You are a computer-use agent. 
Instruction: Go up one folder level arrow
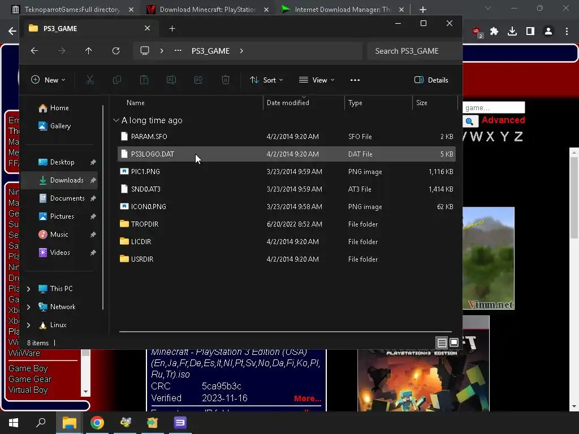point(89,51)
